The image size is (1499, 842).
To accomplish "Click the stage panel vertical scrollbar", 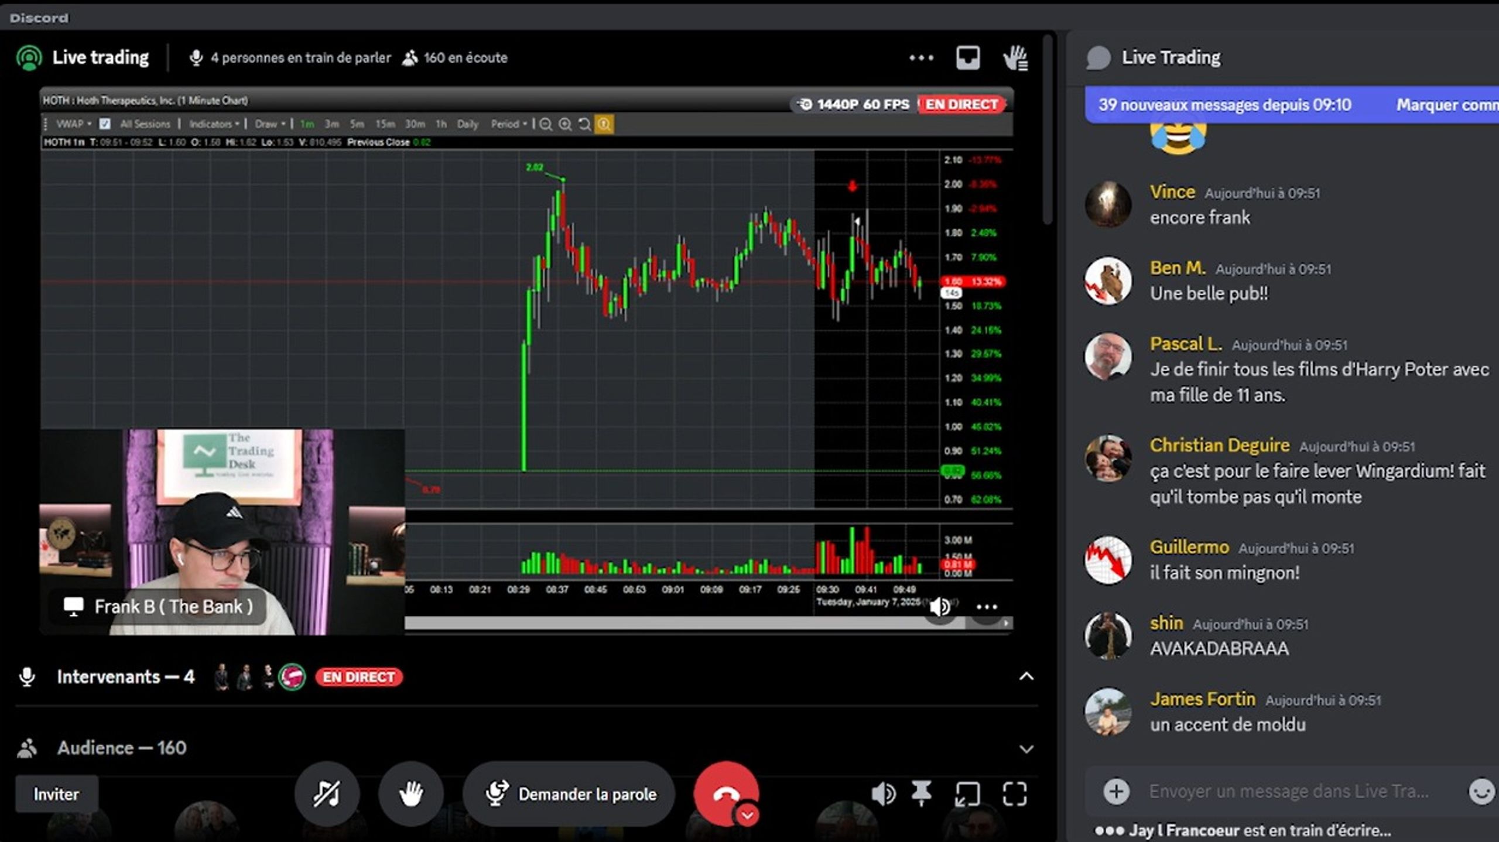I will [x=1048, y=129].
